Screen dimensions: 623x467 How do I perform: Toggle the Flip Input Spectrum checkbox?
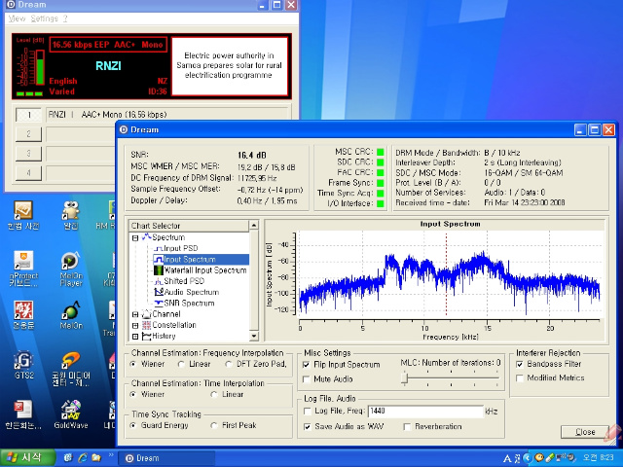click(306, 365)
